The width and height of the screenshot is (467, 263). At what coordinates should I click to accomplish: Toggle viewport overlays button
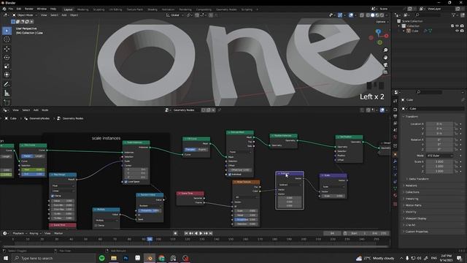point(351,15)
